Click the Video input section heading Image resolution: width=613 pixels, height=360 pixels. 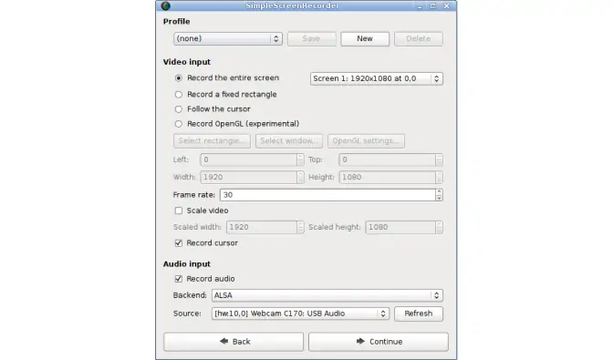point(186,62)
